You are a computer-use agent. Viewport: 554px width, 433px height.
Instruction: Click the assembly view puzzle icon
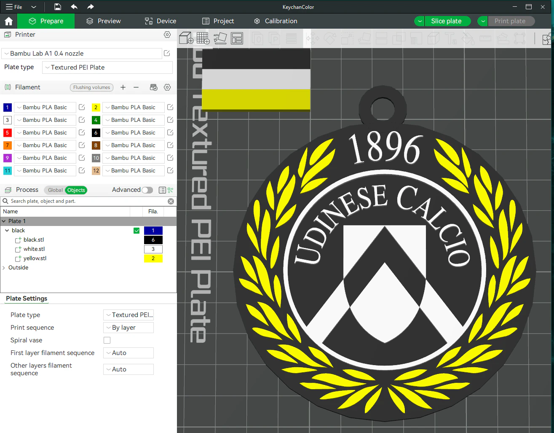547,39
